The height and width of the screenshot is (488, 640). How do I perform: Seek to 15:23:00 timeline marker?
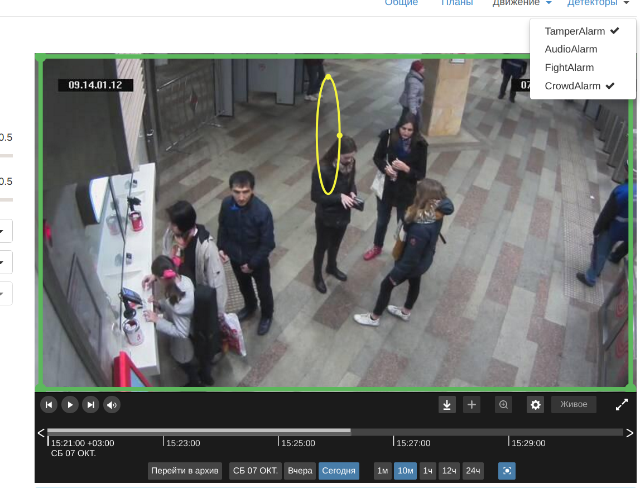[183, 443]
